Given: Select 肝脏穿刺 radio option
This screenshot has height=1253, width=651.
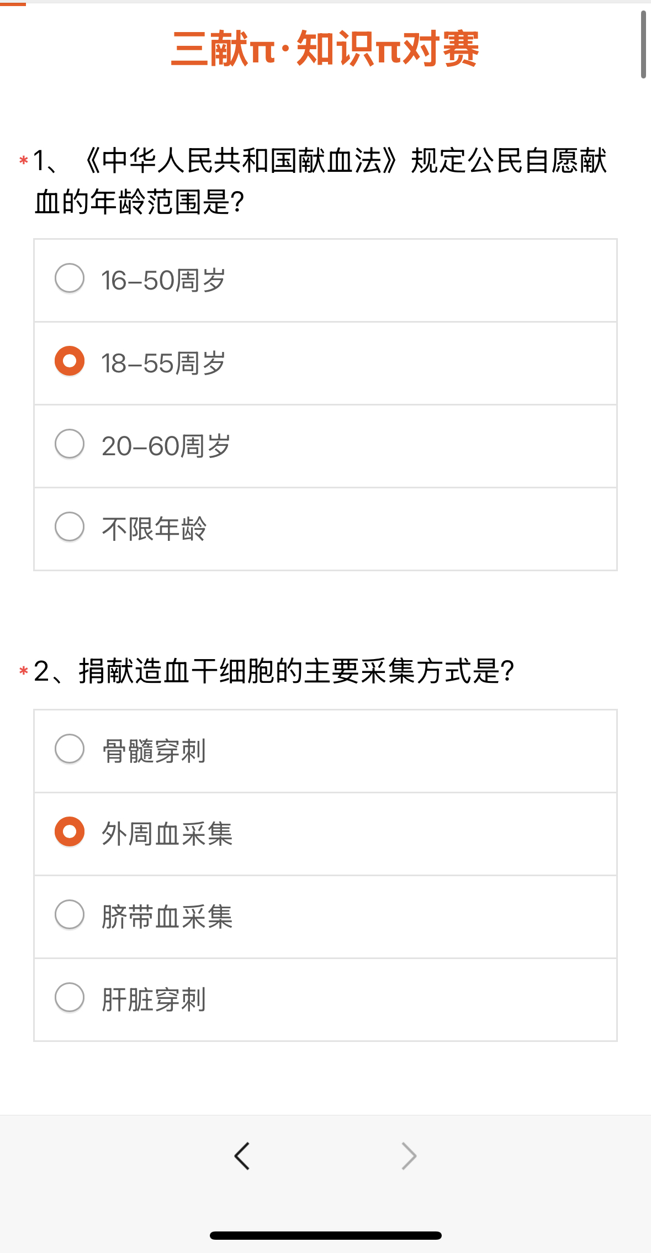Looking at the screenshot, I should point(70,997).
